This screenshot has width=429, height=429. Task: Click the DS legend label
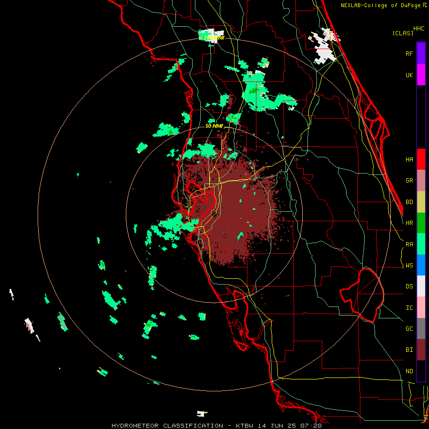(409, 286)
